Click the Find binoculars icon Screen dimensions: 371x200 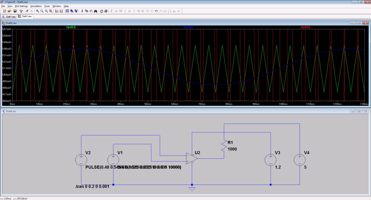click(96, 11)
